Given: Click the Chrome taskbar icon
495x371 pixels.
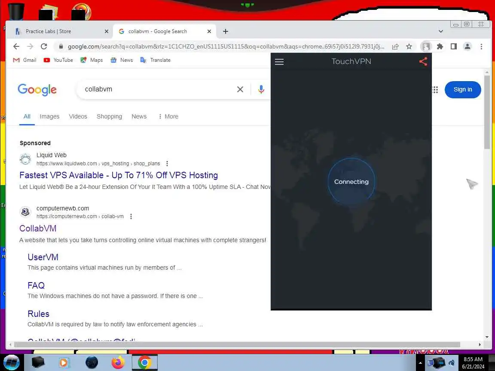Looking at the screenshot, I should (144, 362).
